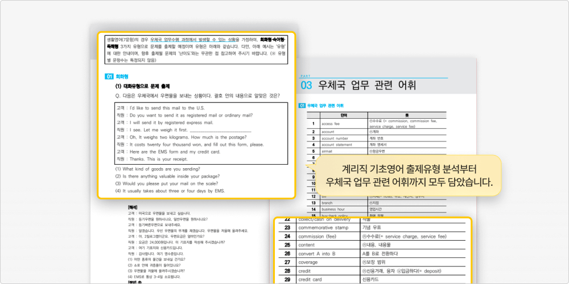Viewport: 569px width, 284px height.
Task: Click row 1 access fee in the table
Action: [331, 123]
